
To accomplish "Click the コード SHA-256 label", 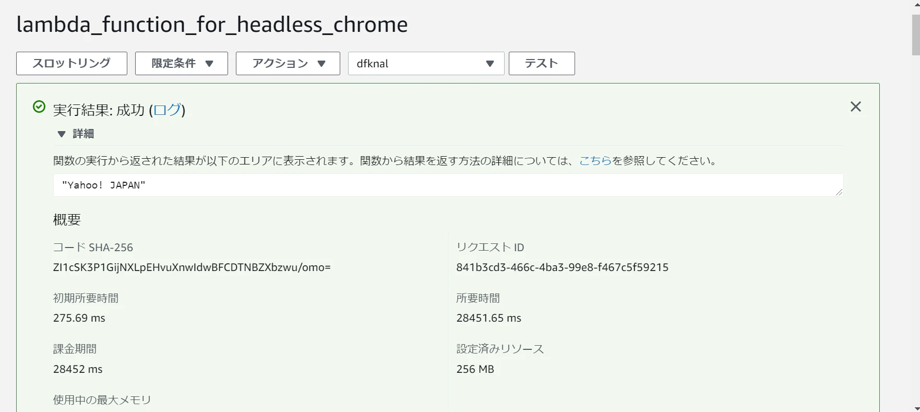I will [x=93, y=247].
